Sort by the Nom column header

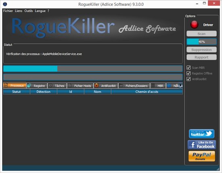tap(98, 92)
